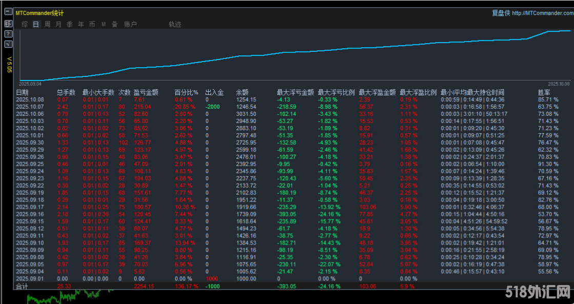Click the 合计 totals row label
The height and width of the screenshot is (304, 574).
[x=22, y=286]
